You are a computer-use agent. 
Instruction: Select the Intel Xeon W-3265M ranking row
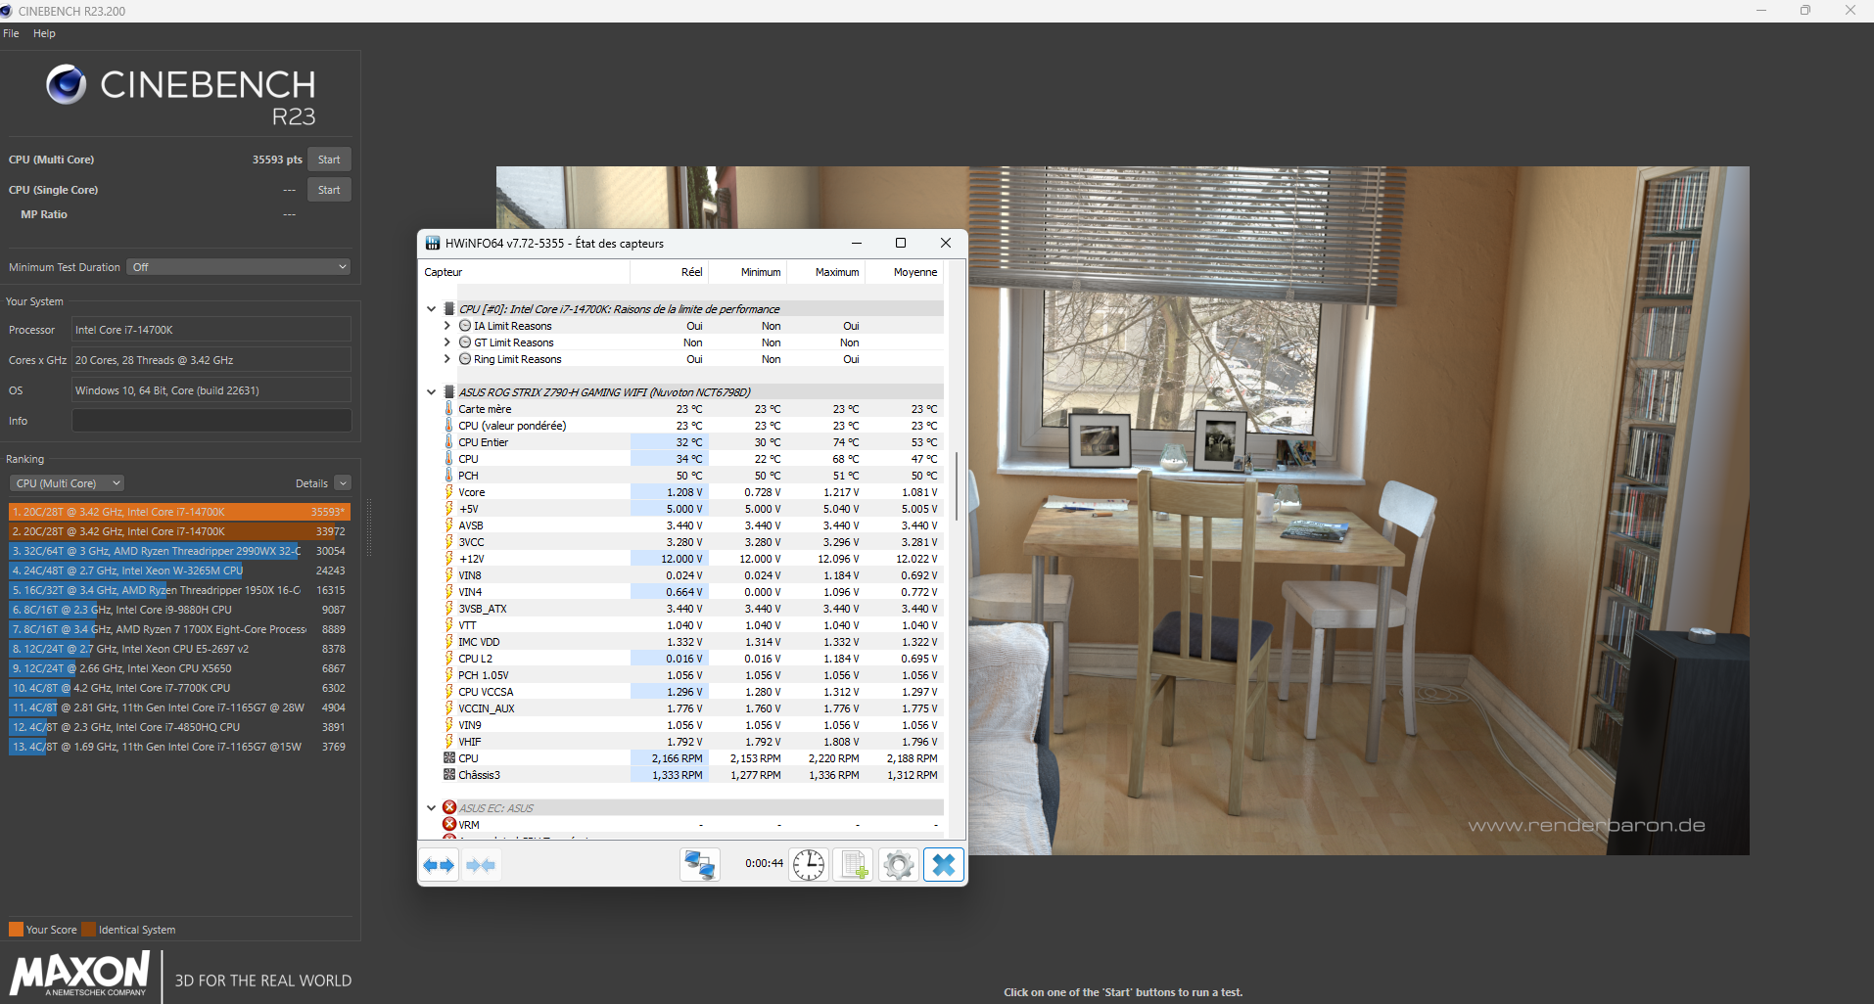[179, 570]
